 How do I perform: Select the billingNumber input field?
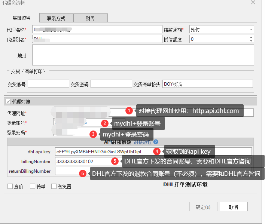click(x=82, y=161)
